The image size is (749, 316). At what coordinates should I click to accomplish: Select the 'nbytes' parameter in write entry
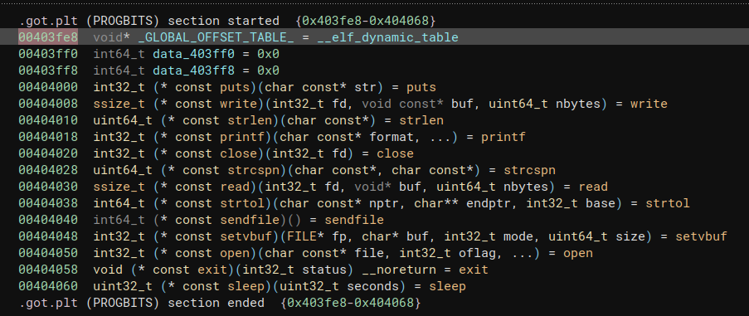[x=578, y=104]
